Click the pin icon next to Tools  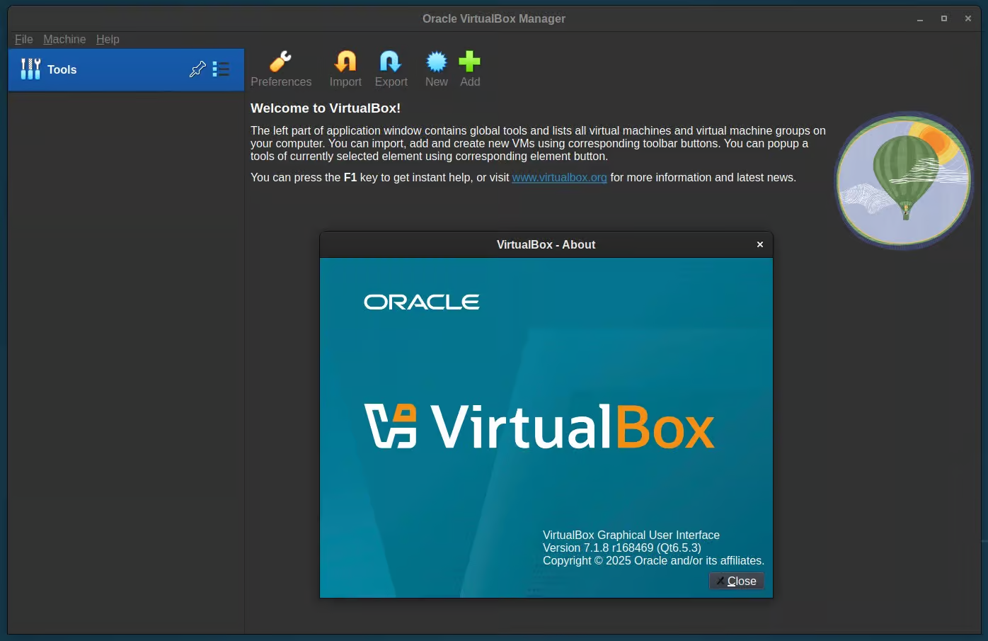[197, 69]
